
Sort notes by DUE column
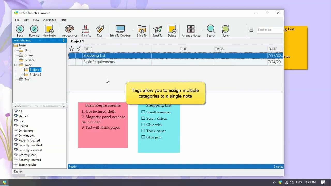(183, 49)
